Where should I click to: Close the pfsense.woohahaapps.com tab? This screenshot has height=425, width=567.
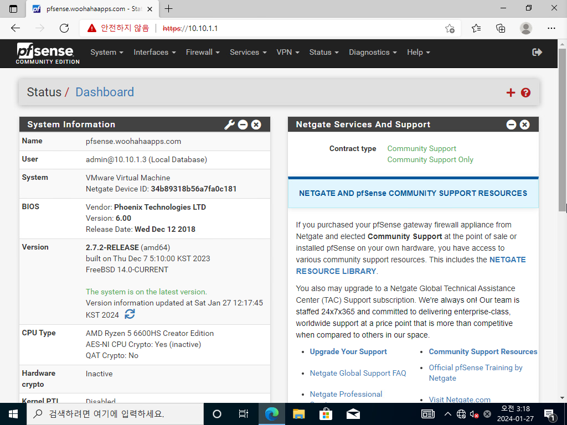coord(150,9)
